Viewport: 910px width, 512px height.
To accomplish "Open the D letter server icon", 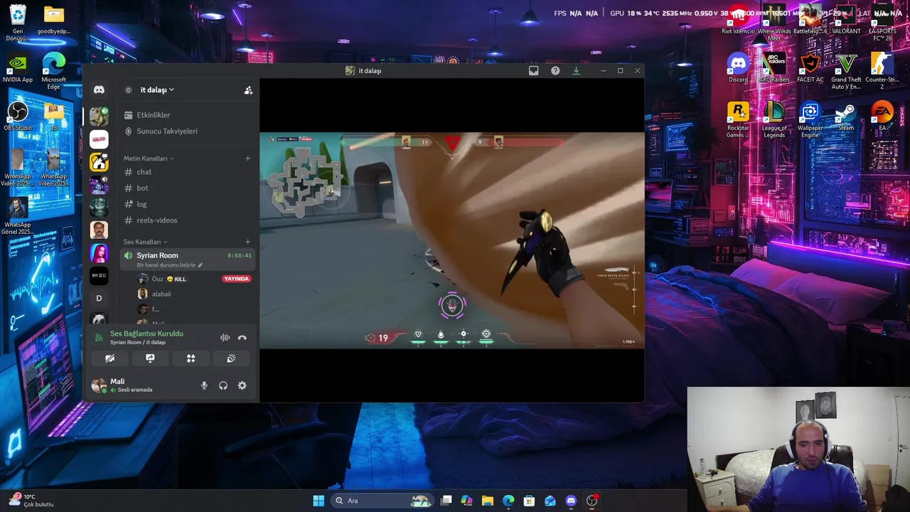I will [x=99, y=298].
